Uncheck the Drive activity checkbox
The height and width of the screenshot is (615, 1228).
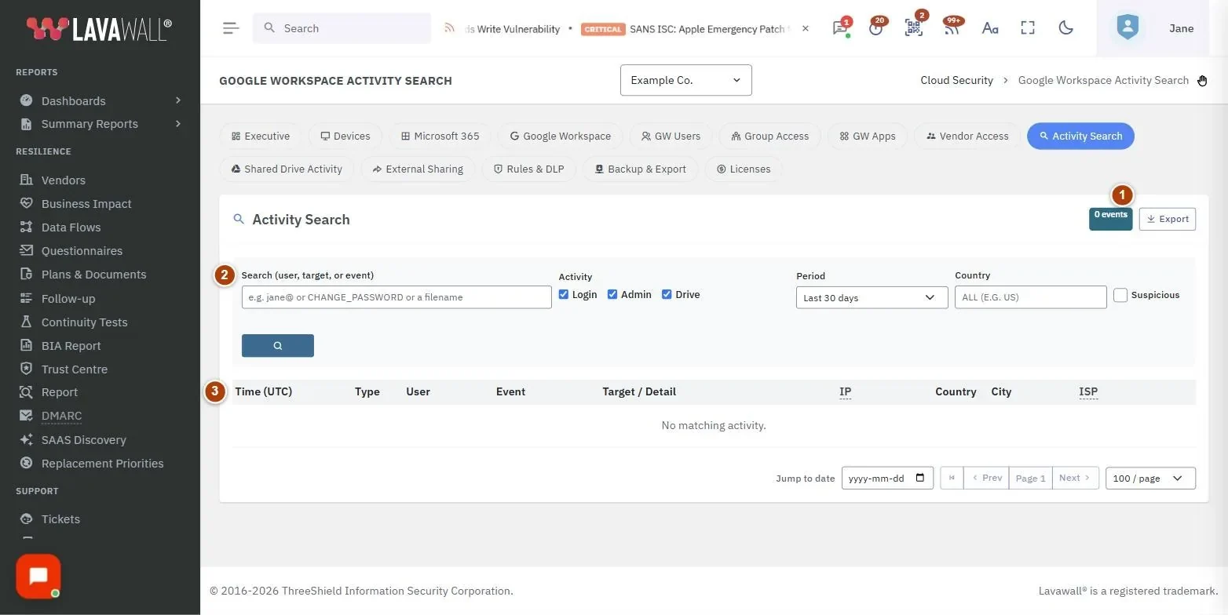[667, 294]
